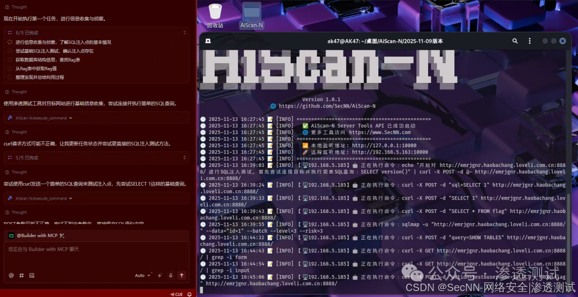Start voice input with the microphone icon
Image resolution: width=578 pixels, height=297 pixels.
[170, 275]
